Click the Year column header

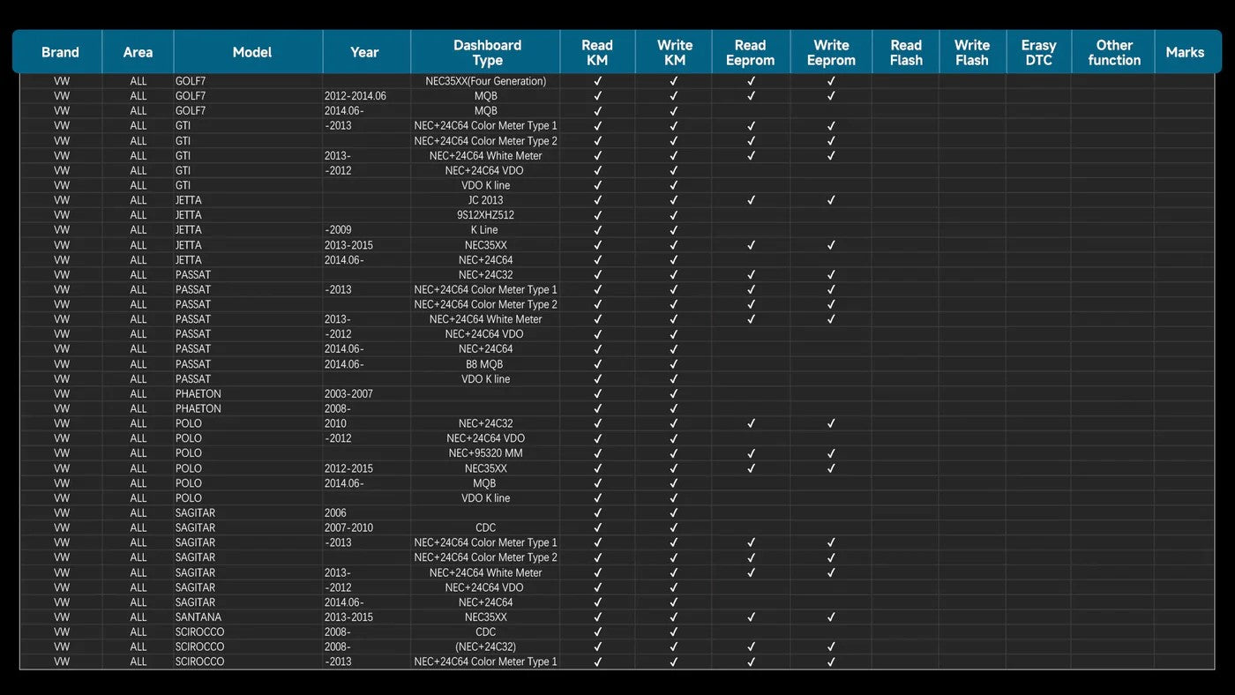pos(364,52)
